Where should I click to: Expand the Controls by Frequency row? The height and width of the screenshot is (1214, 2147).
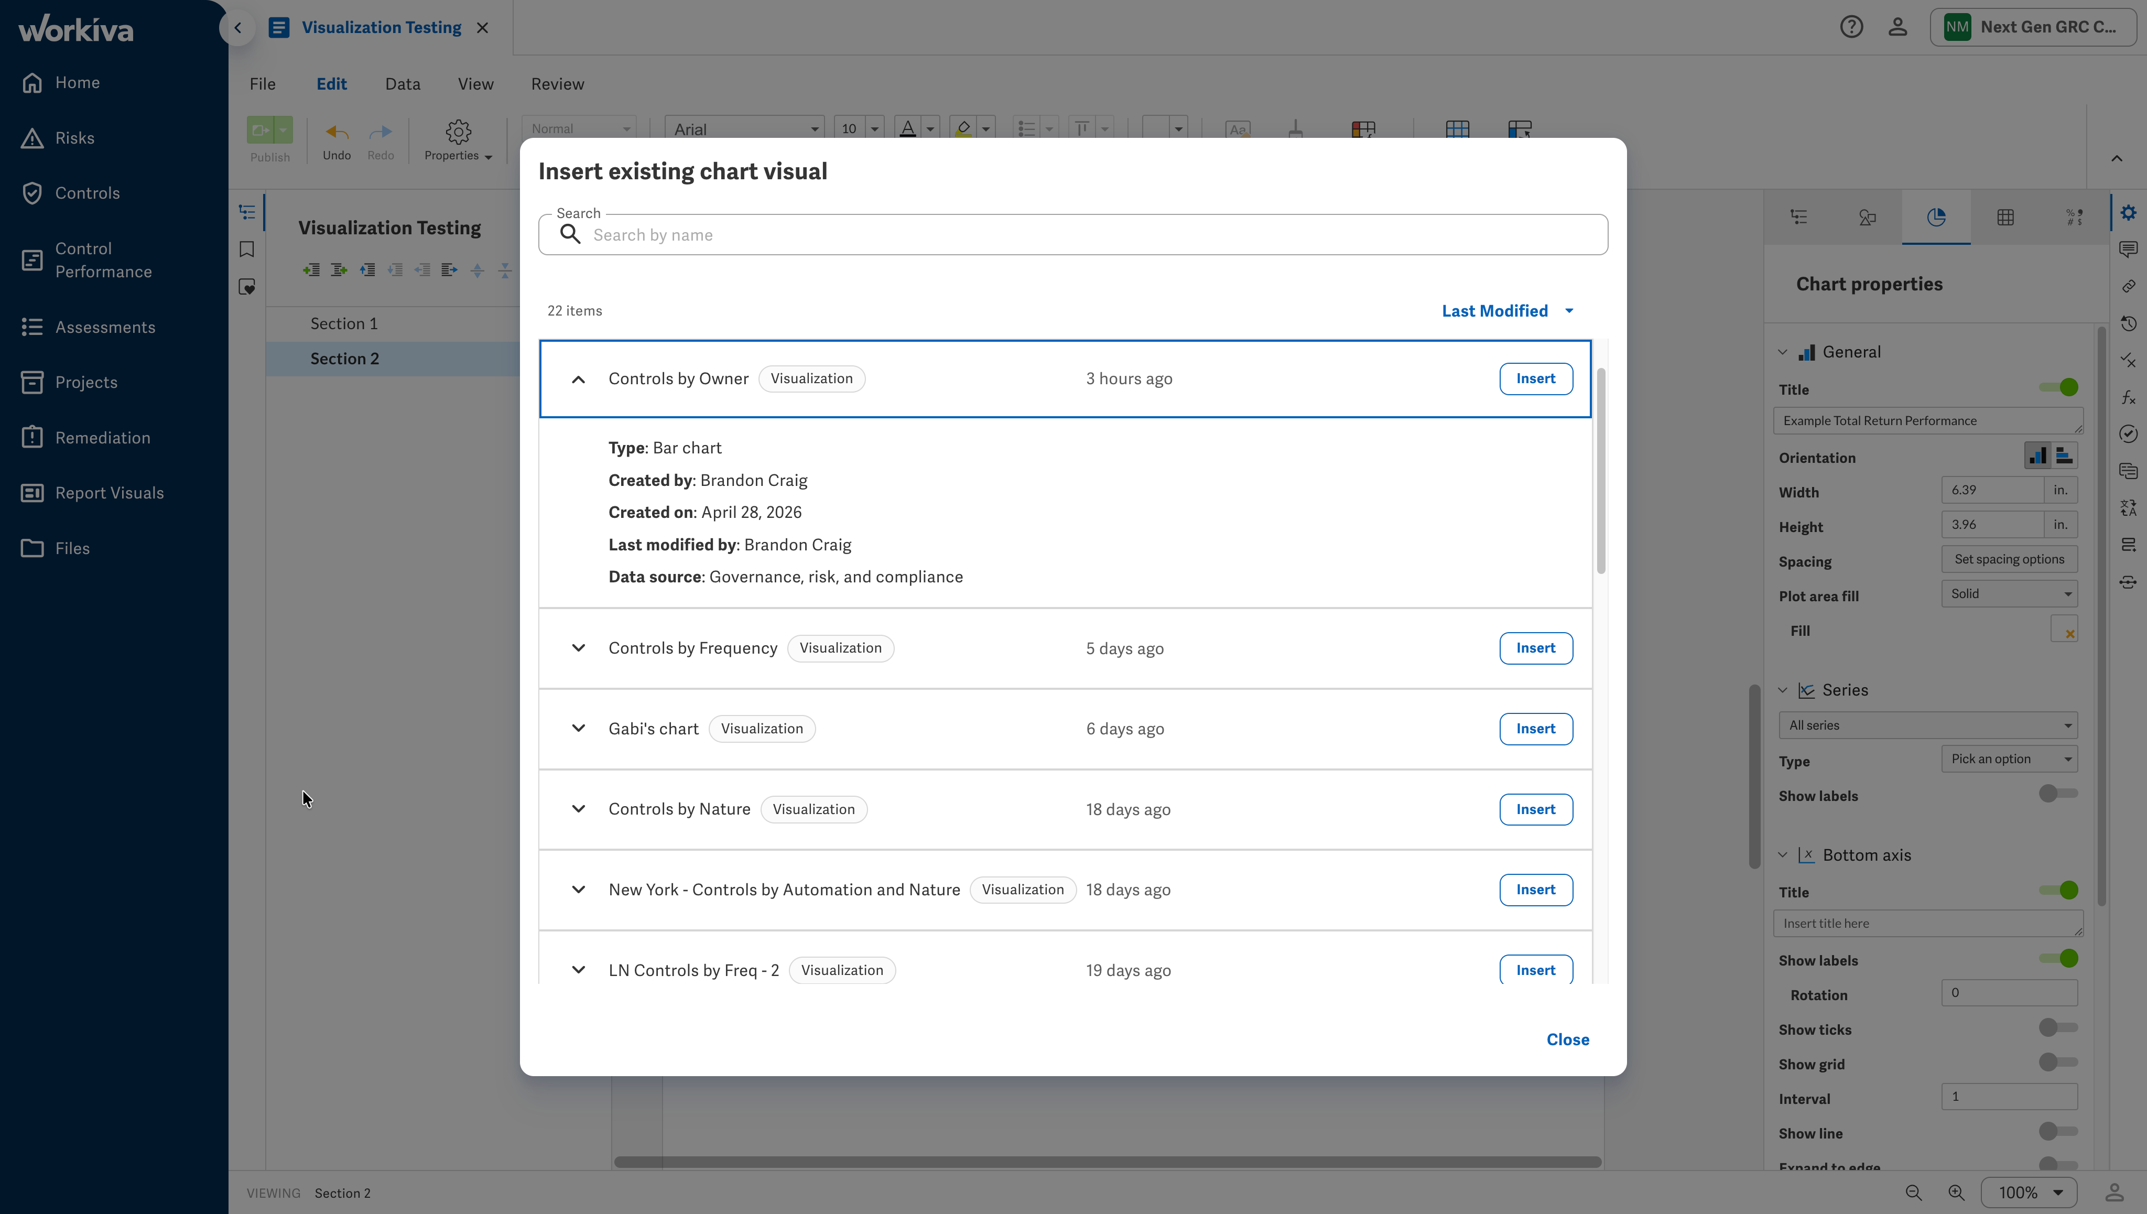(578, 648)
